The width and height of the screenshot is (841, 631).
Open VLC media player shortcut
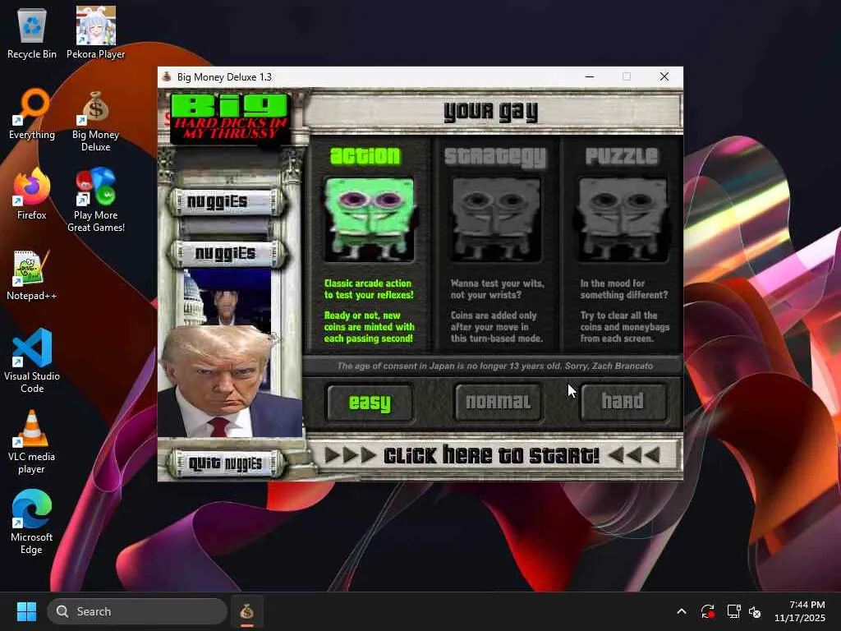32,441
